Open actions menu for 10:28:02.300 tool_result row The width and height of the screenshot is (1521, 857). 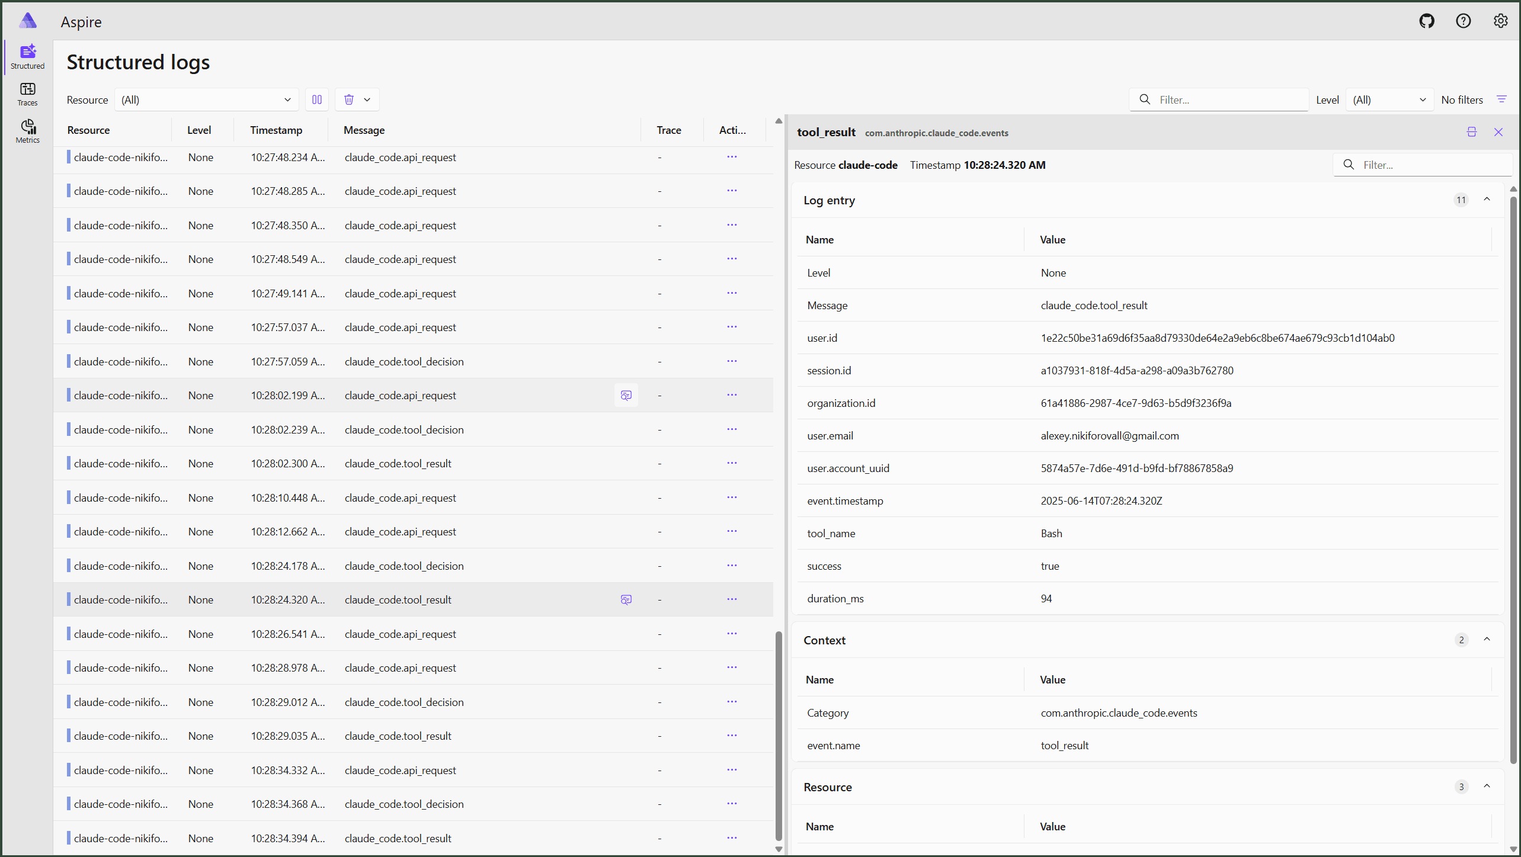coord(732,463)
